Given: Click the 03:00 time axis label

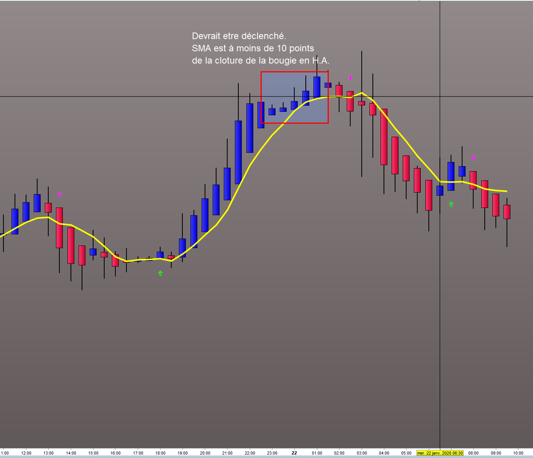Looking at the screenshot, I should coord(362,453).
